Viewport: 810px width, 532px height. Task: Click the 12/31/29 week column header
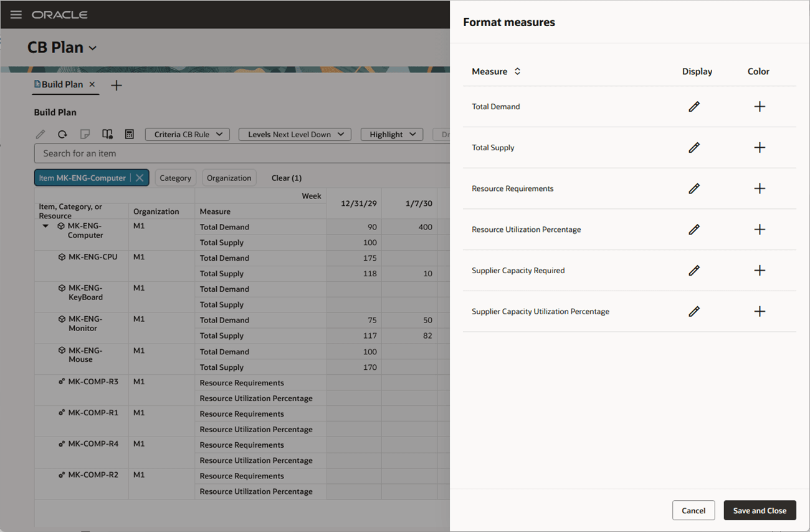point(354,203)
